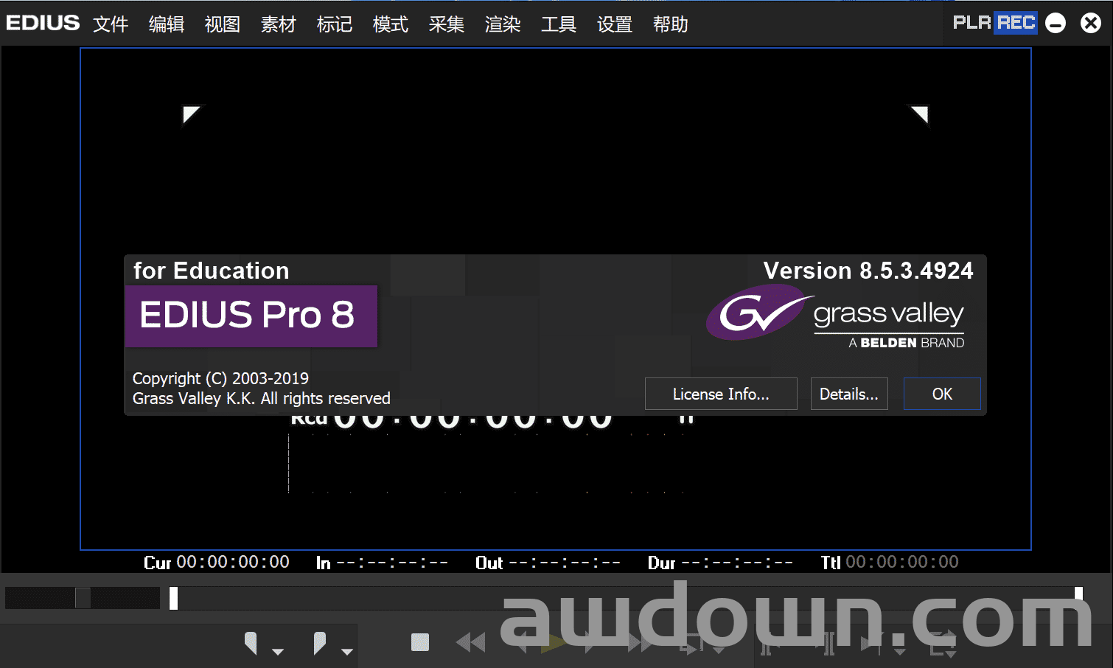Viewport: 1113px width, 668px height.
Task: Open the 文件 (File) menu
Action: click(111, 24)
